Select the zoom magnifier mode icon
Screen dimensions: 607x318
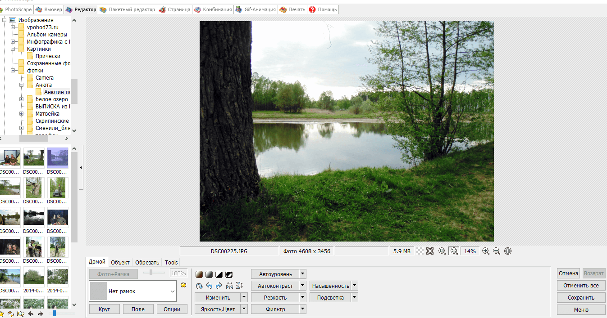pos(454,251)
